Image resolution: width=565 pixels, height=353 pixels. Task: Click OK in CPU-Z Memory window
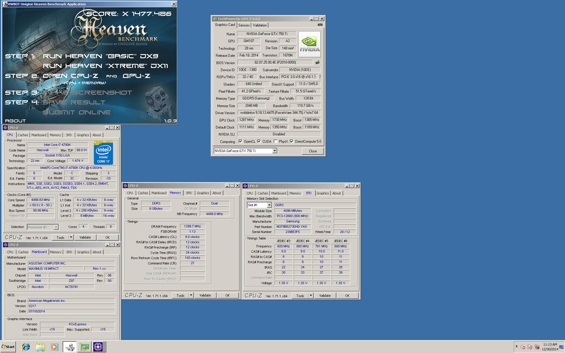tap(227, 295)
